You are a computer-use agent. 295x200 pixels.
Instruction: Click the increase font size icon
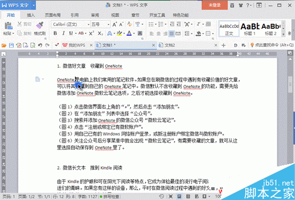(x=115, y=25)
